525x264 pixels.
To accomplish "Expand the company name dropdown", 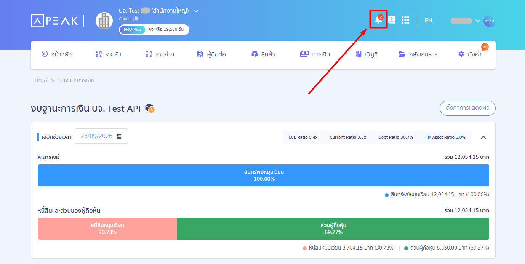I will pos(196,11).
